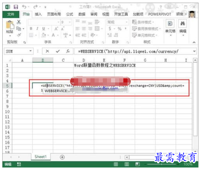Viewport: 200px width, 169px height.
Task: Select row 10 header
Action: pyautogui.click(x=7, y=112)
